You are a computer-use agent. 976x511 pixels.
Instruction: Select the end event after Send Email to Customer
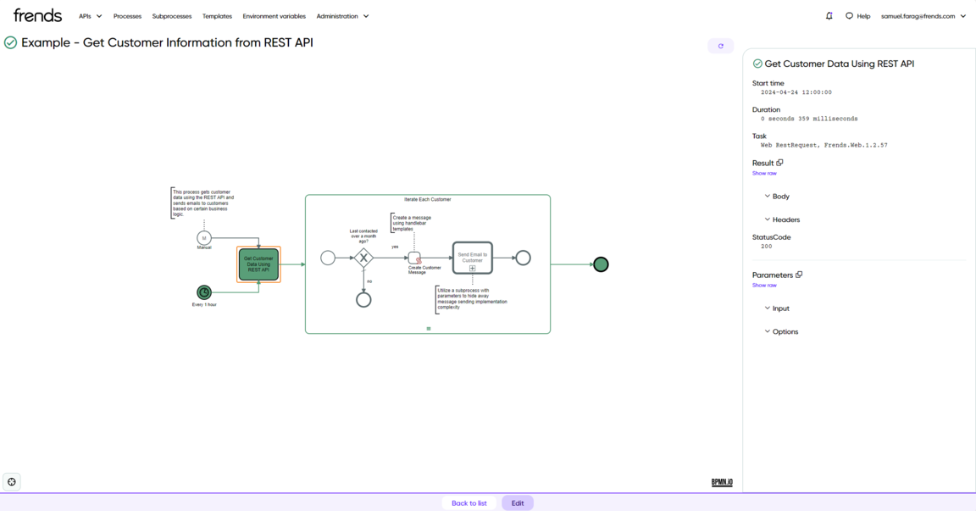(524, 258)
